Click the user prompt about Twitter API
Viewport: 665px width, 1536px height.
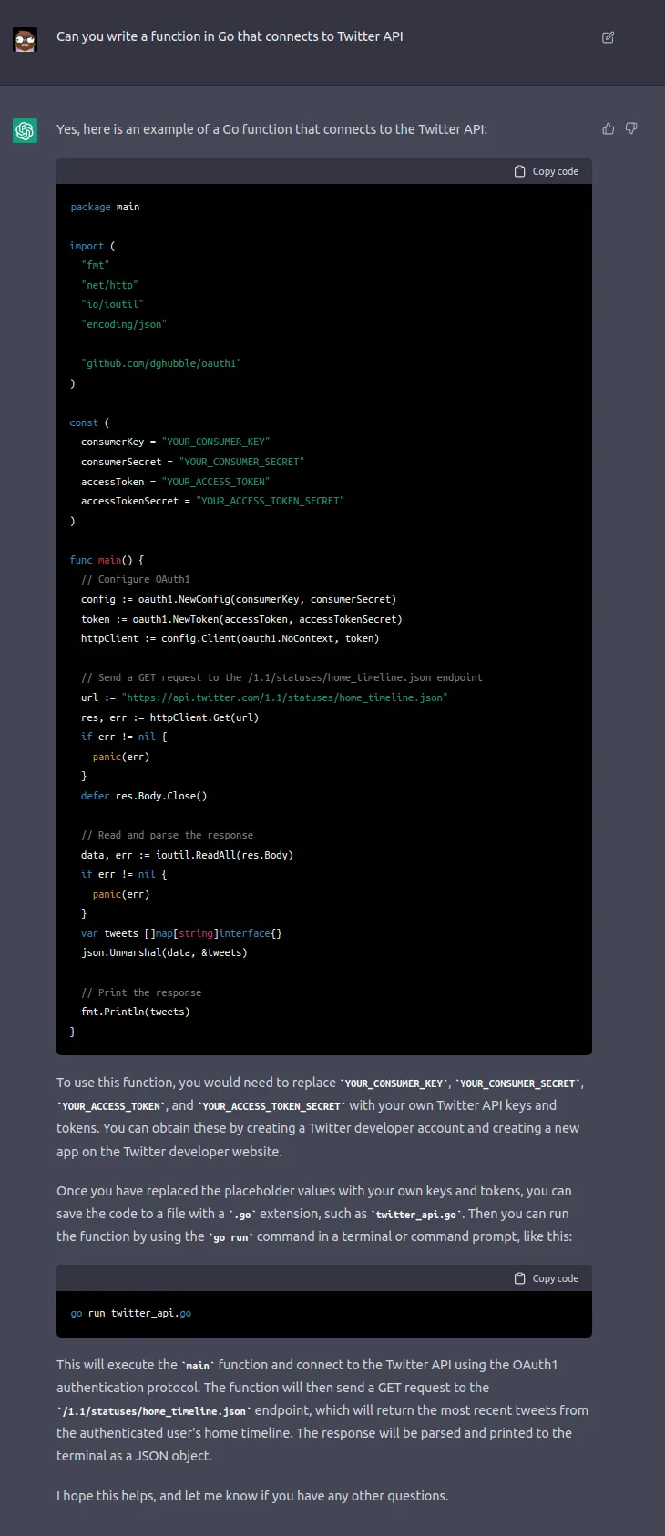click(230, 36)
